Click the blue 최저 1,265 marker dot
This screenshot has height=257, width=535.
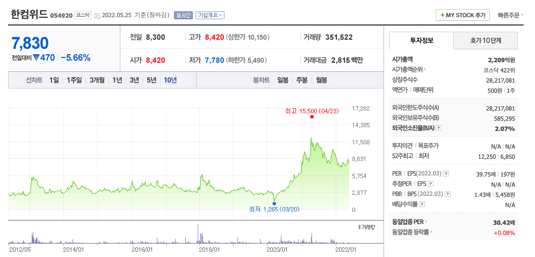274,203
